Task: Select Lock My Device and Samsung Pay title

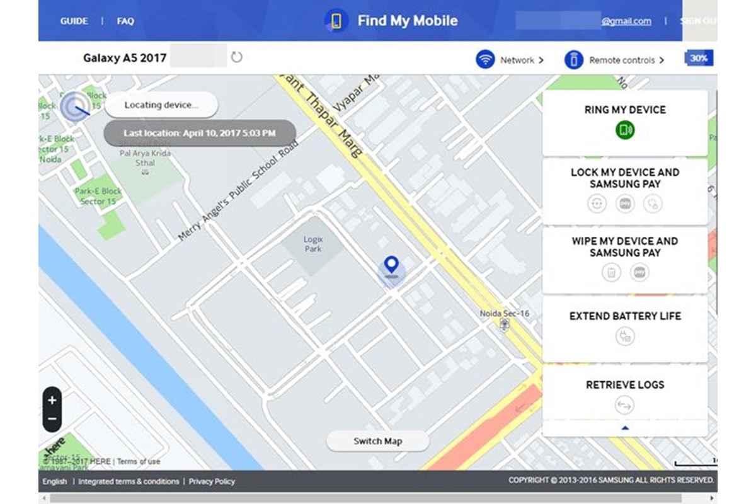Action: pos(625,178)
